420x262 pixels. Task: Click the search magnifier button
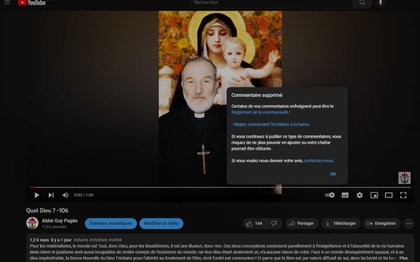point(362,3)
